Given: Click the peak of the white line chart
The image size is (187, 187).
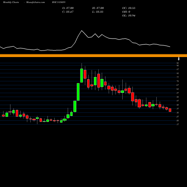Looking at the screenshot, I should coord(82,31).
